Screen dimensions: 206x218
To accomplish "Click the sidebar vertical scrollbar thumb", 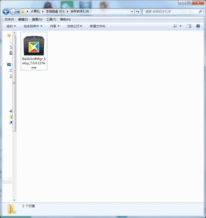I will click(14, 83).
